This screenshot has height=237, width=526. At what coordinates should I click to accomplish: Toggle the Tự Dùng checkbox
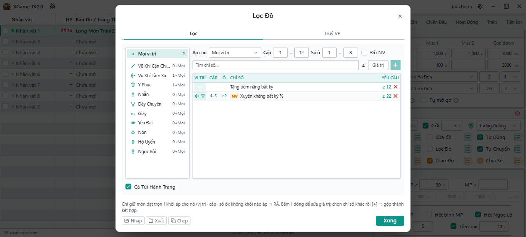480,137
